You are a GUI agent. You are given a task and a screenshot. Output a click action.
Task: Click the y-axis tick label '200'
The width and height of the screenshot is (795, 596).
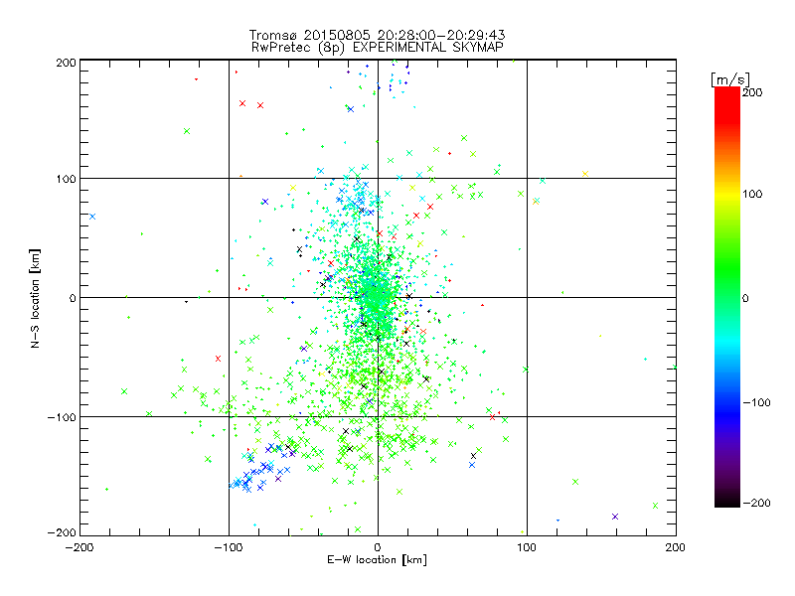tap(66, 63)
